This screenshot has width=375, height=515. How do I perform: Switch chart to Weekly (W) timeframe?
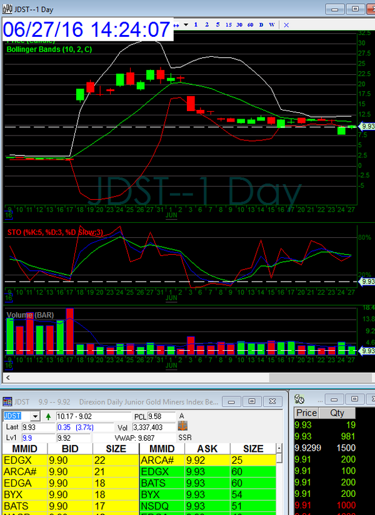tap(272, 25)
